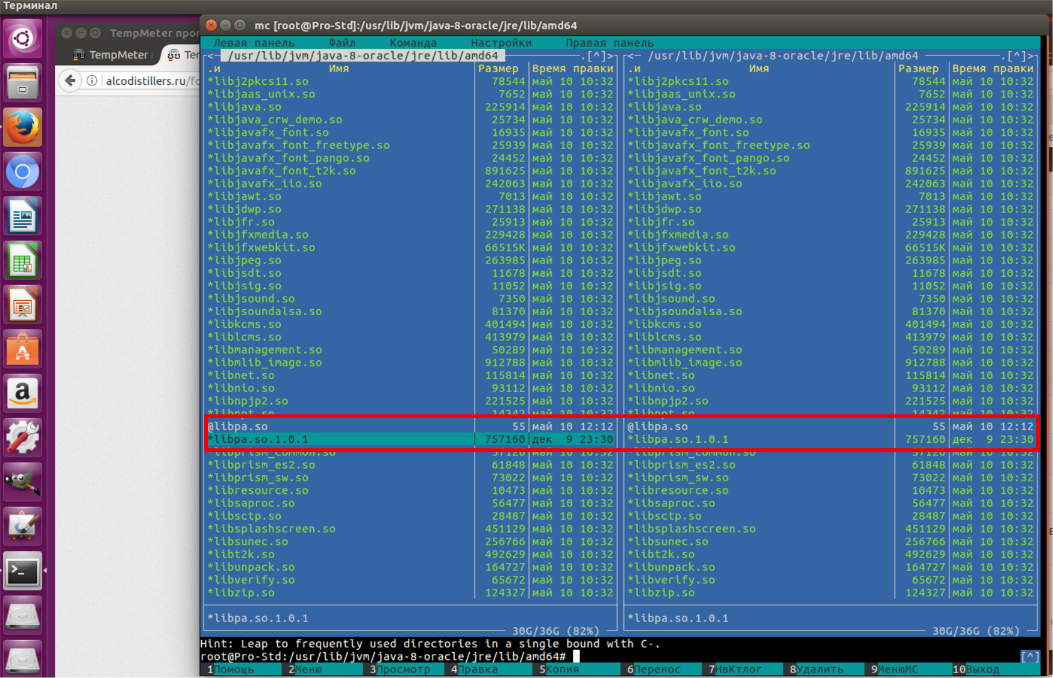Open System Settings wrench-and-gear icon
The image size is (1053, 678).
tap(22, 437)
